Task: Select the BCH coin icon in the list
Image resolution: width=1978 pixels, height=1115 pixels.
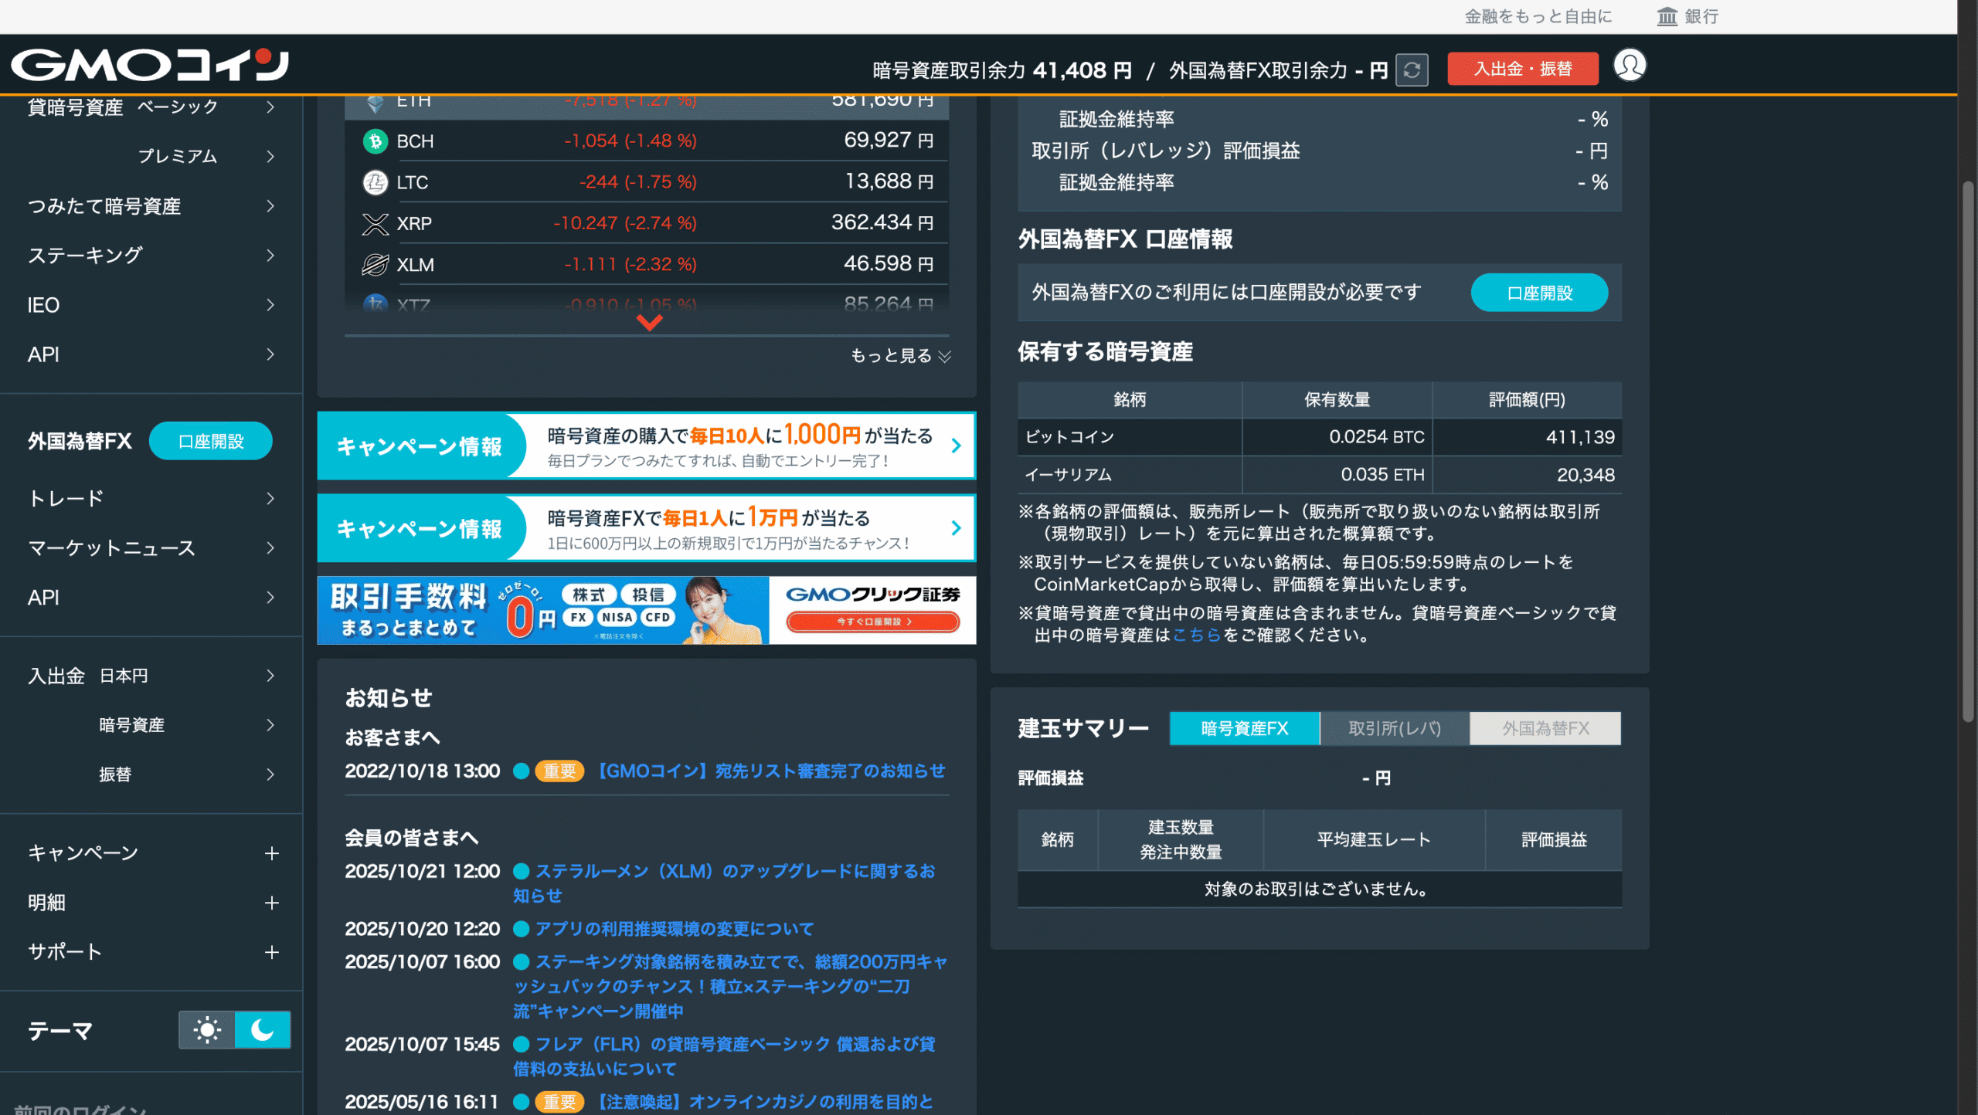Action: pos(374,141)
